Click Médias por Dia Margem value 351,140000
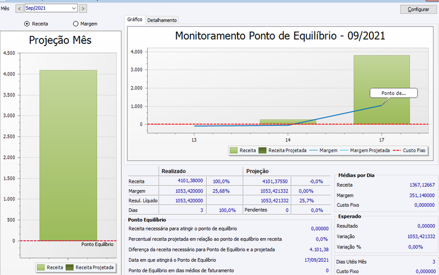Viewport: 439px width, 275px height. pyautogui.click(x=422, y=195)
